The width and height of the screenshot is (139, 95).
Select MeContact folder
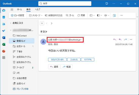click(21, 36)
